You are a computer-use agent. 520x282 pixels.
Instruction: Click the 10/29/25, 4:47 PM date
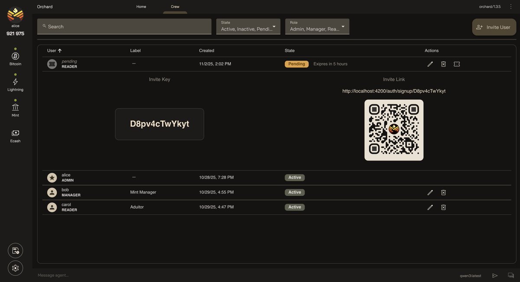click(x=216, y=207)
